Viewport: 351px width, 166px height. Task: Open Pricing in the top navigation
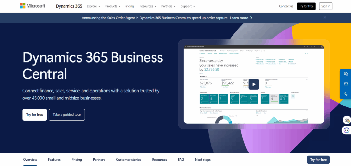pyautogui.click(x=129, y=6)
